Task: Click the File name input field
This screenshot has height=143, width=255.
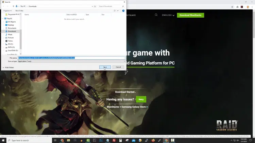Action: [x=70, y=58]
